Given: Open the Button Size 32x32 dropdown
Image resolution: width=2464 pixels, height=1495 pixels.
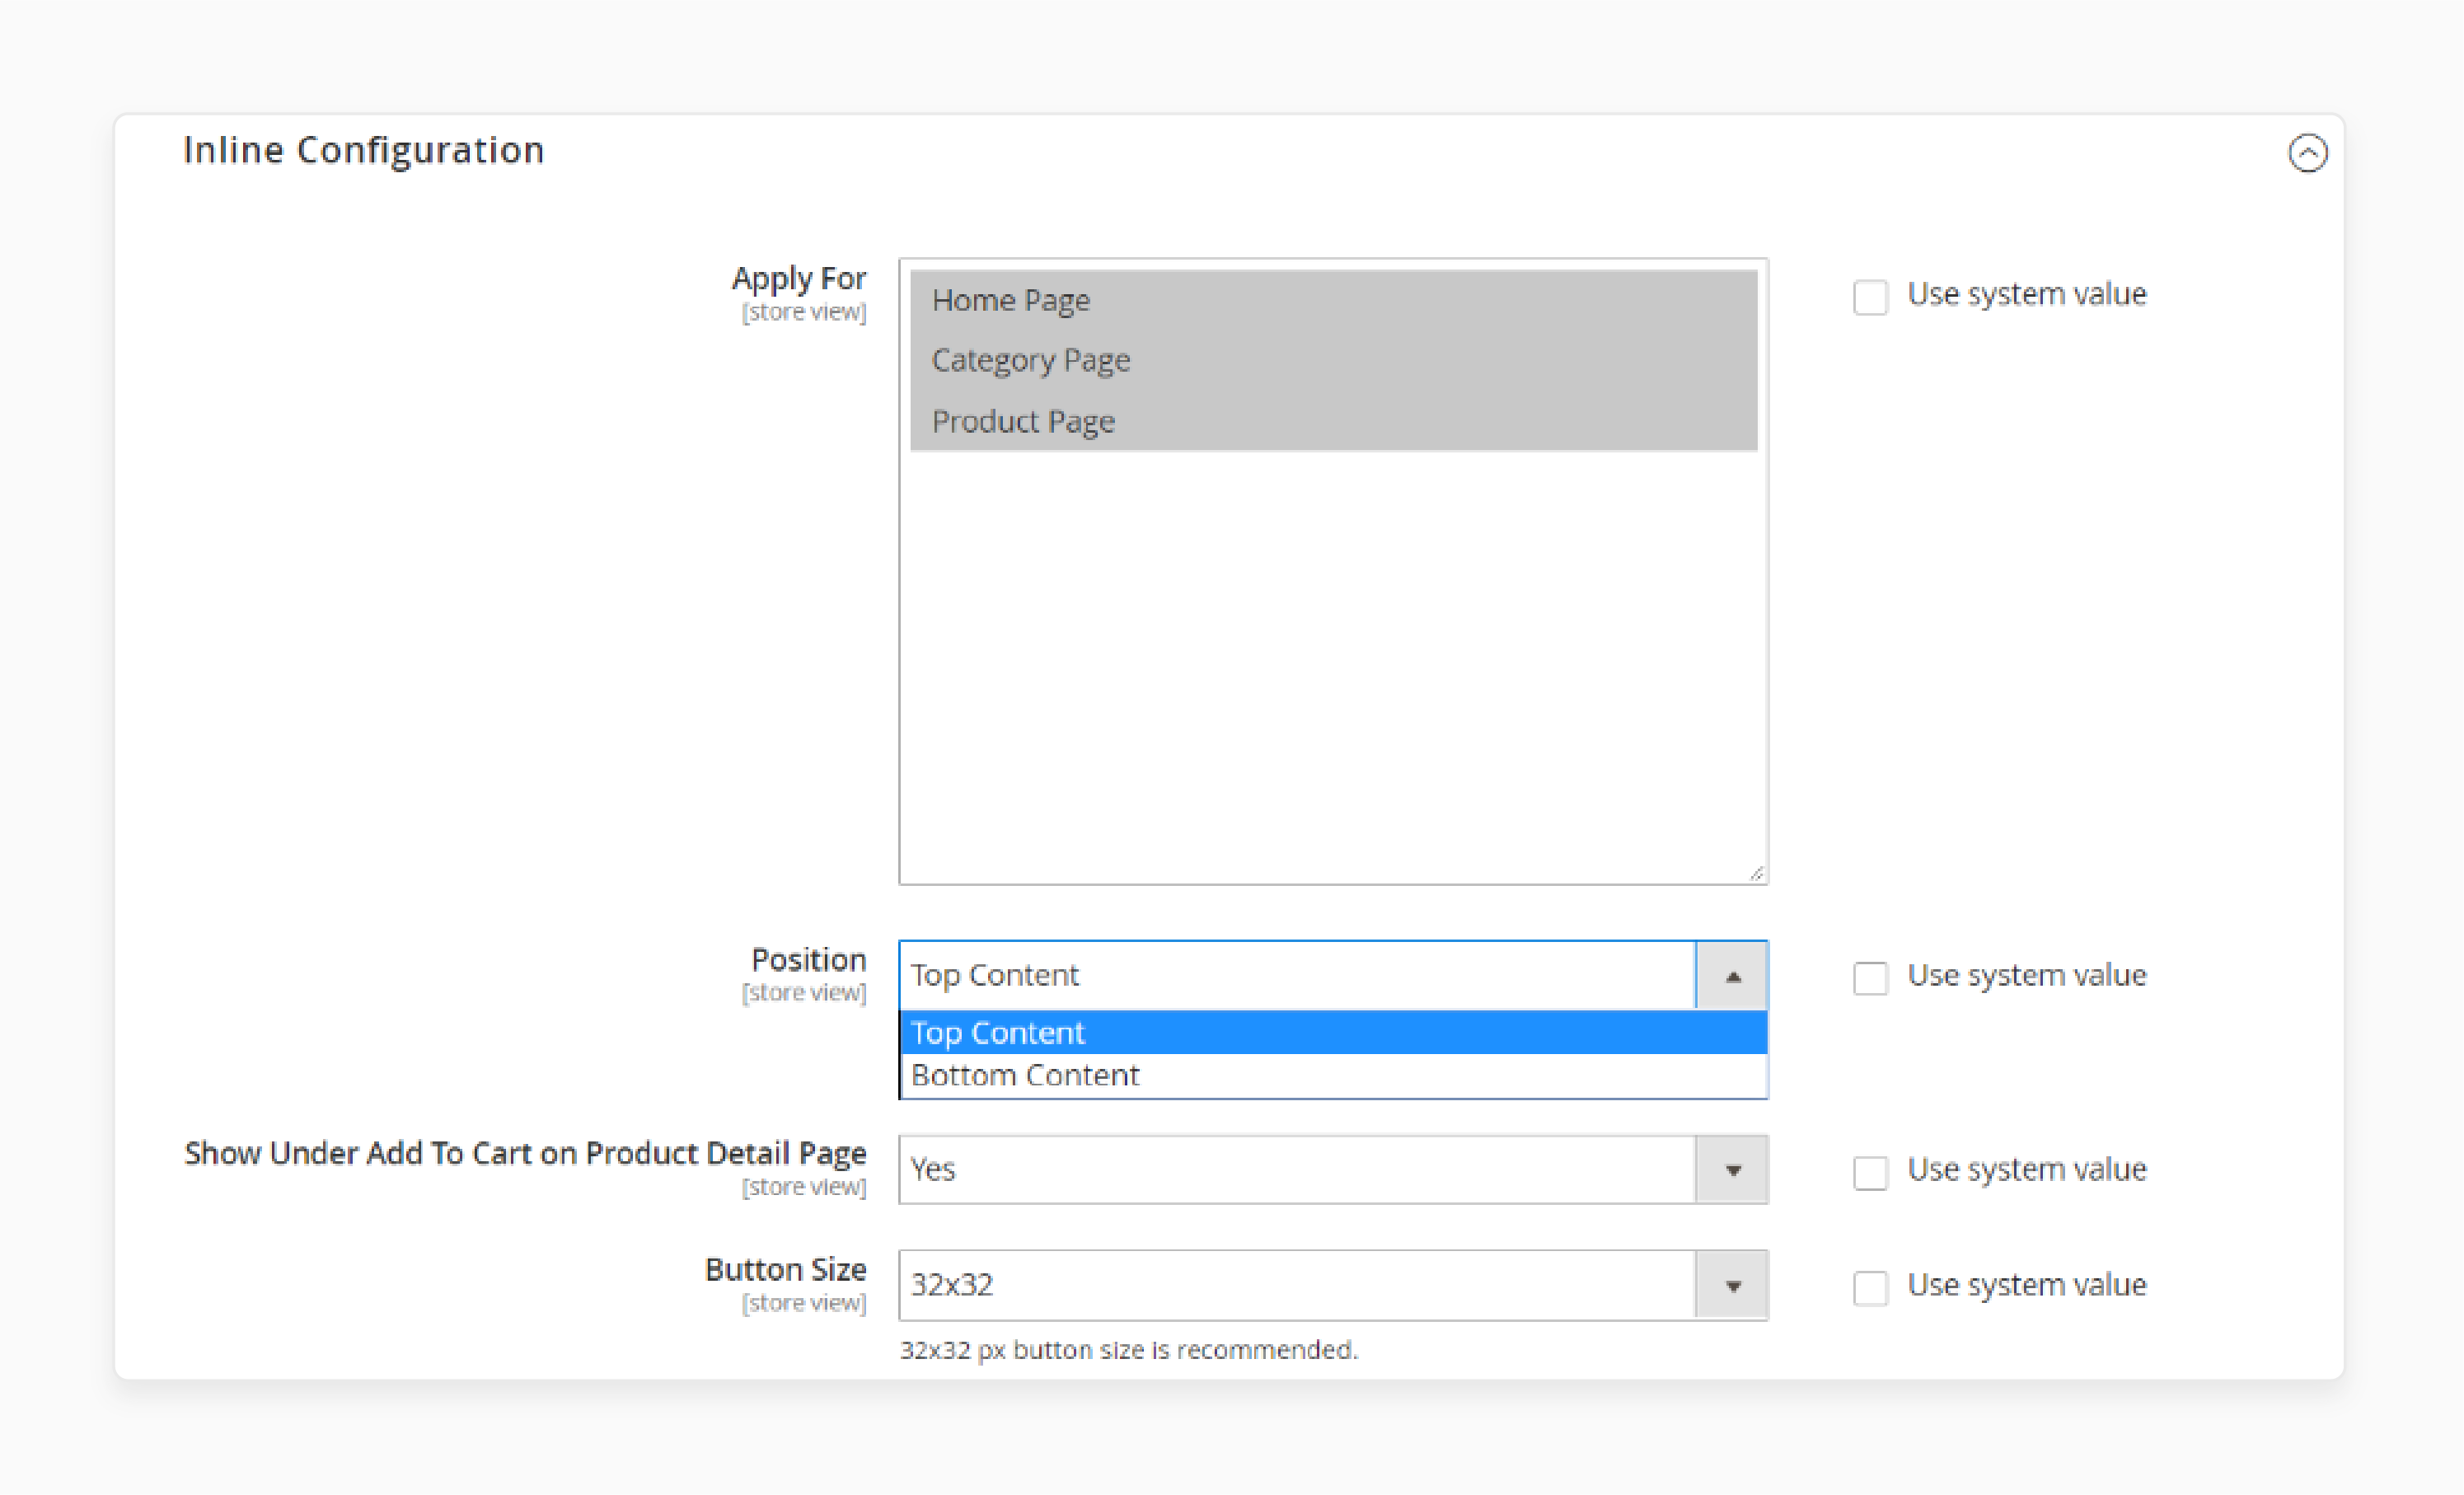Looking at the screenshot, I should click(x=1333, y=1285).
